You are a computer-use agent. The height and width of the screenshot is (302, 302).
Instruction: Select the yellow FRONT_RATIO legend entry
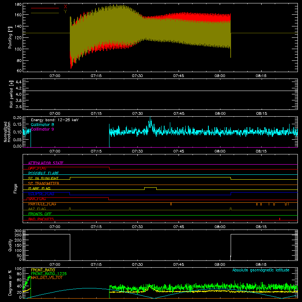pos(43,270)
